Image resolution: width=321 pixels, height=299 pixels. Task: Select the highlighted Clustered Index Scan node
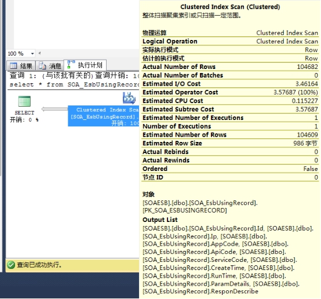pos(104,116)
